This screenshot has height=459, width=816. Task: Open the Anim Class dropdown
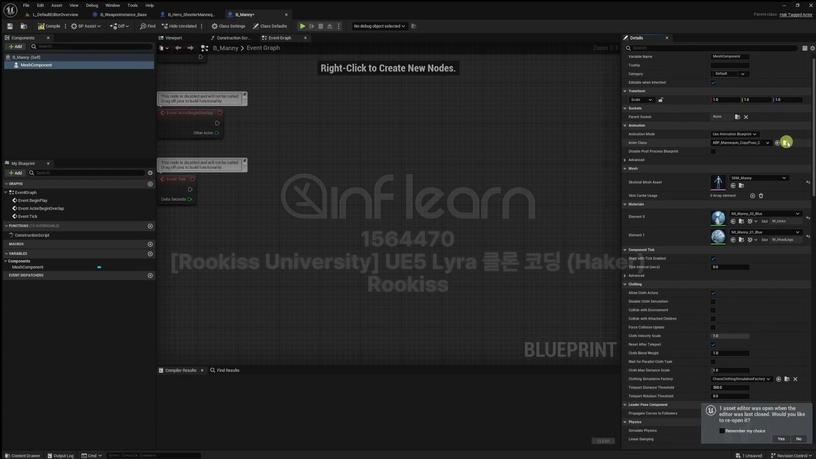click(x=741, y=143)
